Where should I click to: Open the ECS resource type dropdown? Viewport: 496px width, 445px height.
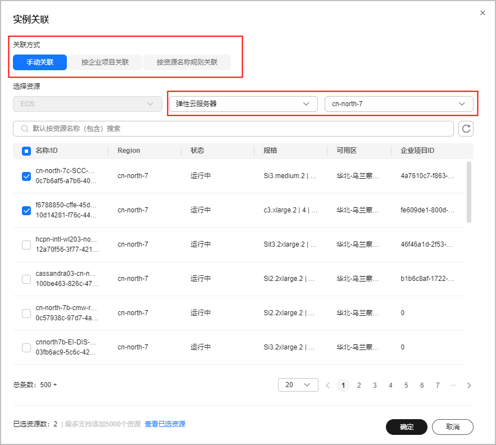tap(87, 104)
